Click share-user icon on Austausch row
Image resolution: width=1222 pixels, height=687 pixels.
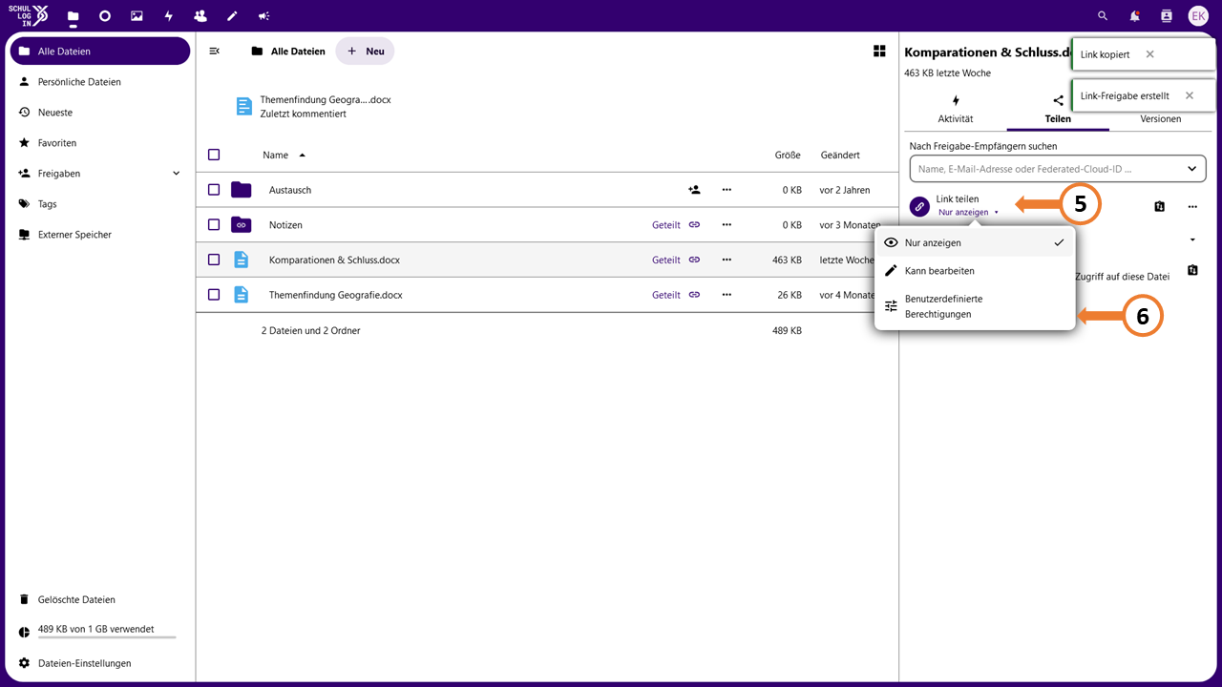[694, 190]
